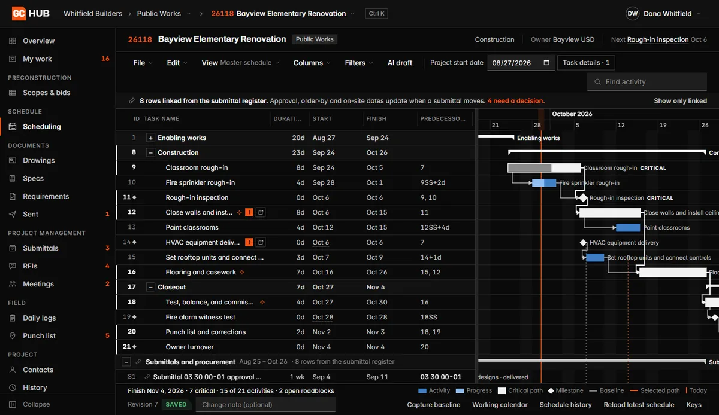Open the Edit menu
This screenshot has width=719, height=415.
(x=177, y=62)
